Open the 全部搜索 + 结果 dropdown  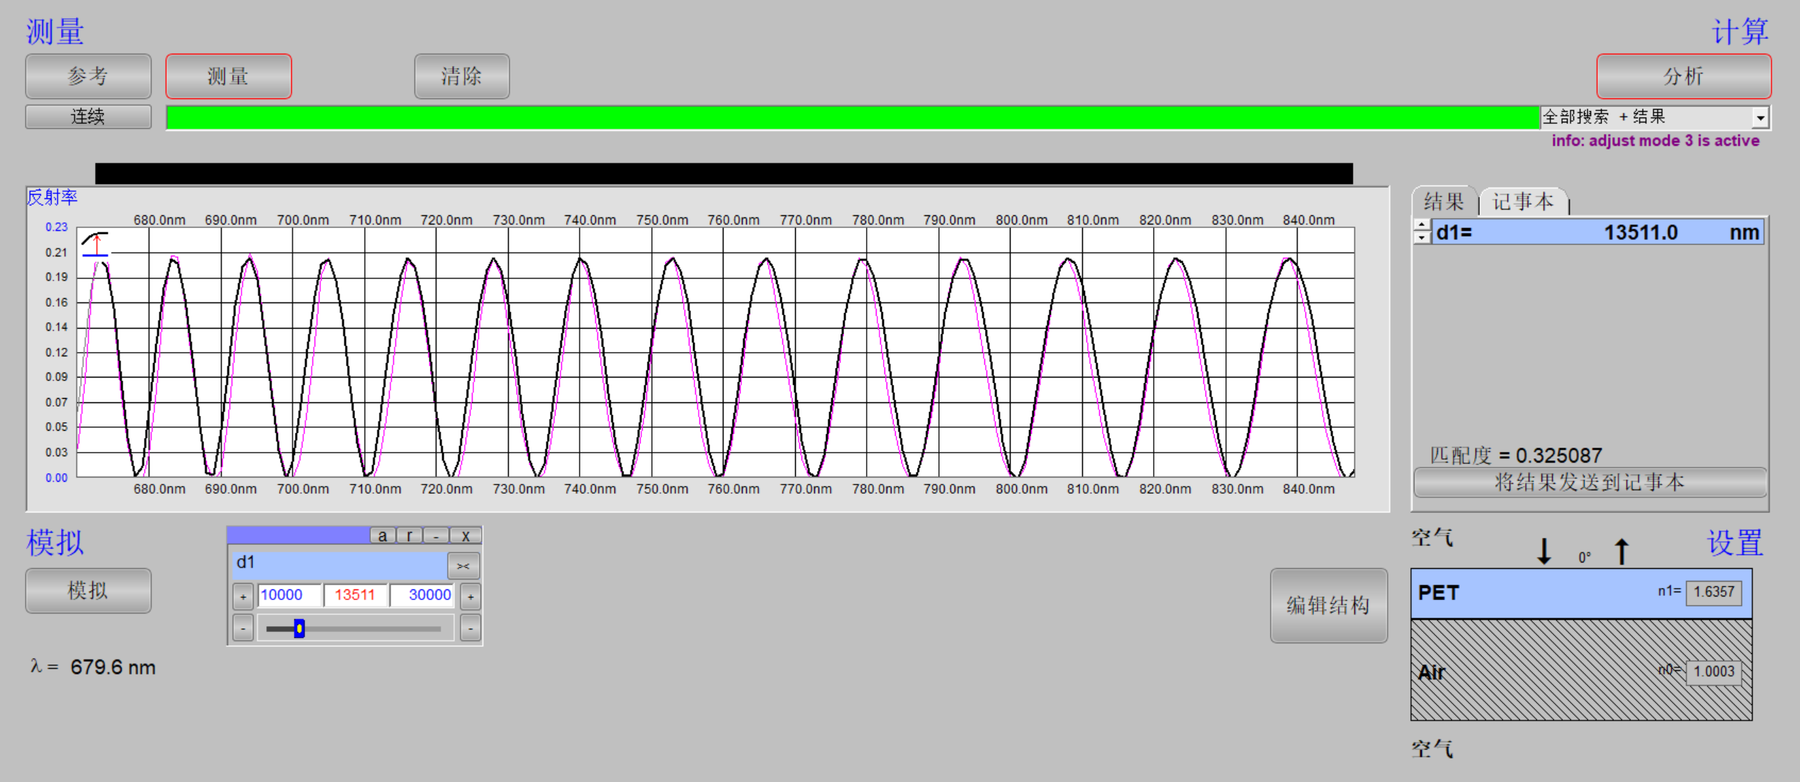pyautogui.click(x=1760, y=118)
